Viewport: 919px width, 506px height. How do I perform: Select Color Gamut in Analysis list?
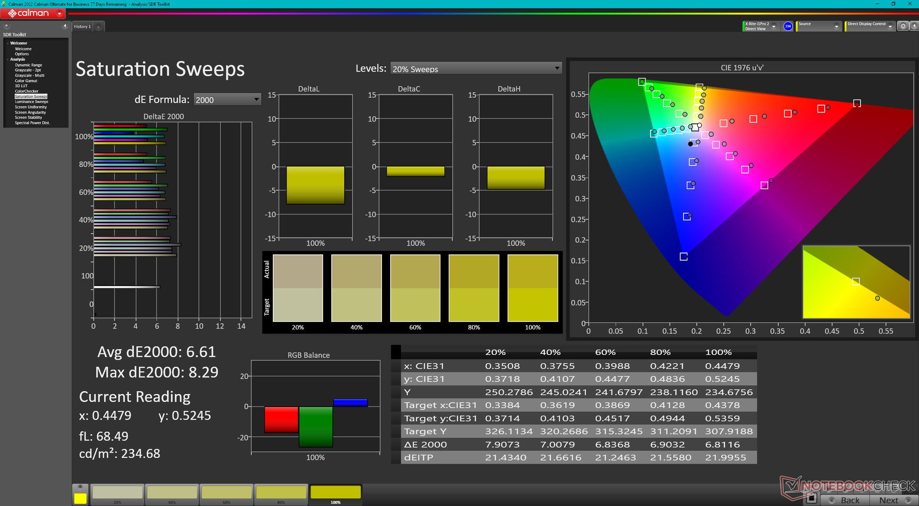click(26, 81)
